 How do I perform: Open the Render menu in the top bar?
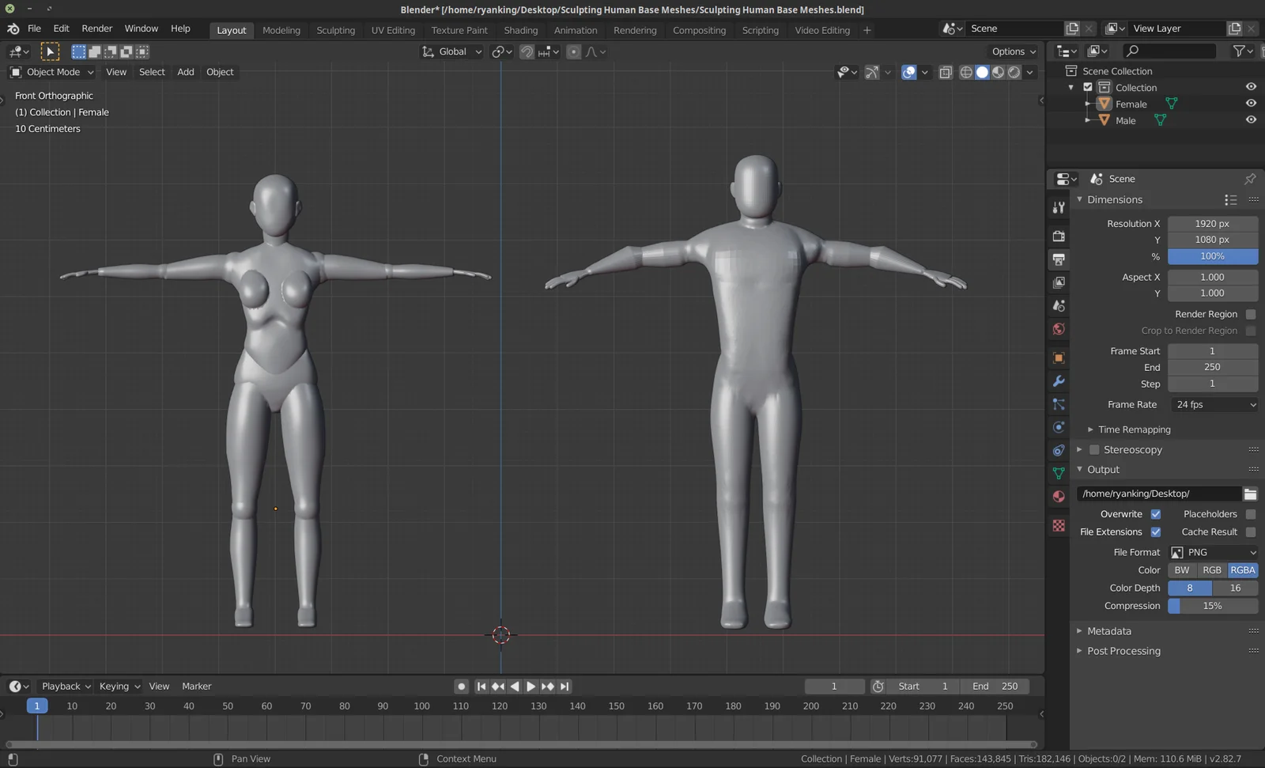[x=97, y=28]
